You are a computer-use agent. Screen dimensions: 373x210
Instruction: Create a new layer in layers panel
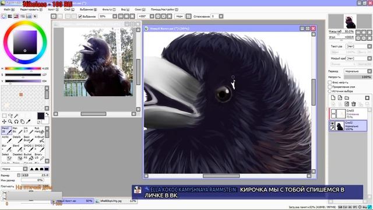[333, 98]
